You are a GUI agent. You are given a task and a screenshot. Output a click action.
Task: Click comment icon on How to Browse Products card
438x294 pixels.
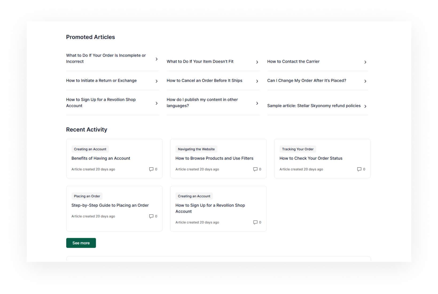click(x=255, y=169)
